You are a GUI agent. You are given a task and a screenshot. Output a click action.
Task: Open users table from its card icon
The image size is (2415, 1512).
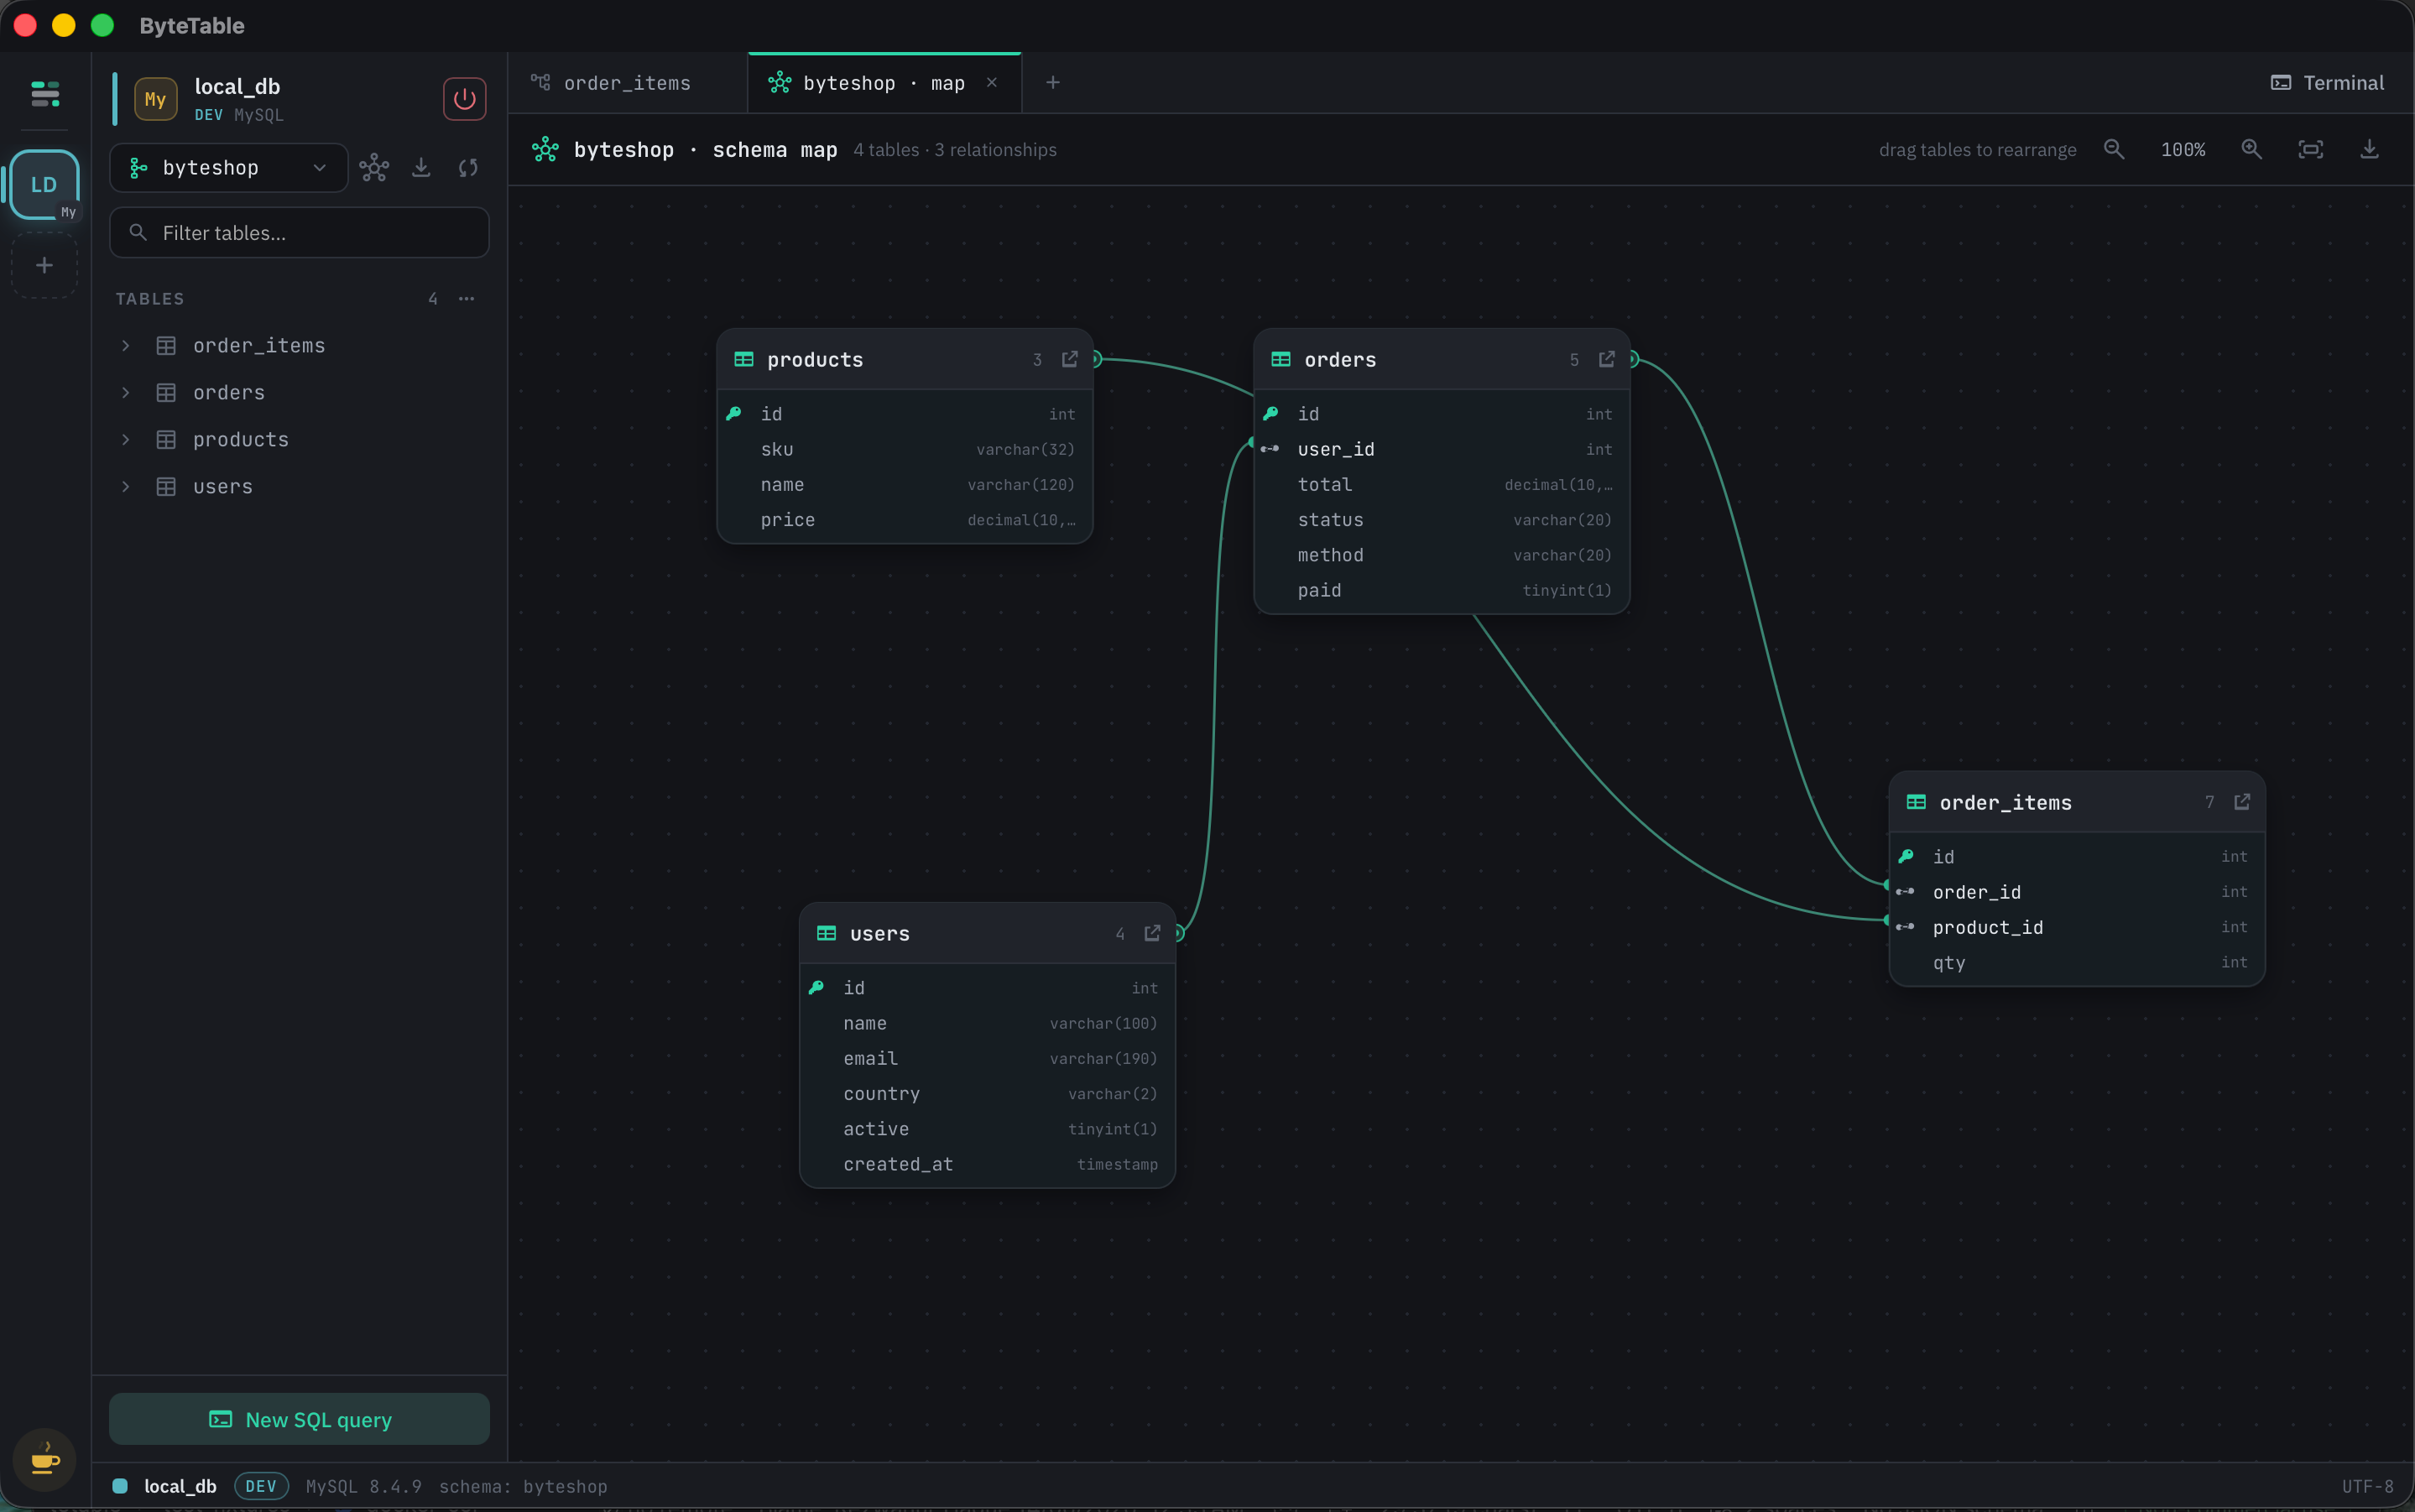[1152, 933]
